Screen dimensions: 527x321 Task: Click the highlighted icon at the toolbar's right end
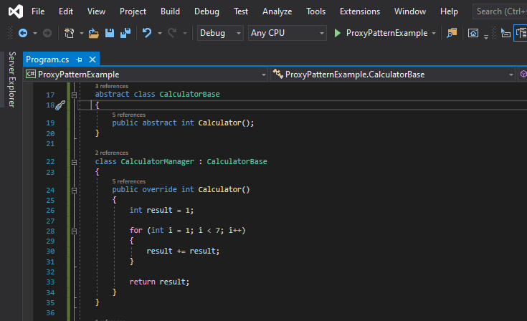coord(521,33)
